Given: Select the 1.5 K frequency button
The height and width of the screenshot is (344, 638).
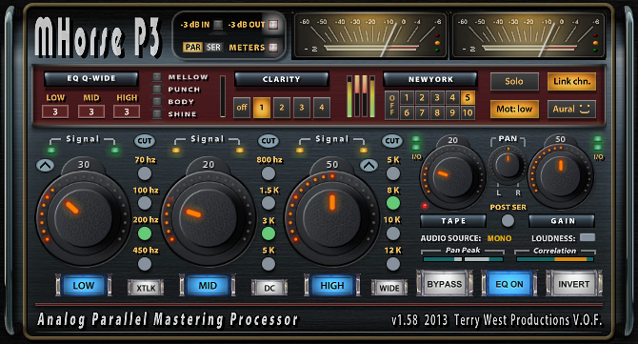Looking at the screenshot, I should [x=269, y=203].
